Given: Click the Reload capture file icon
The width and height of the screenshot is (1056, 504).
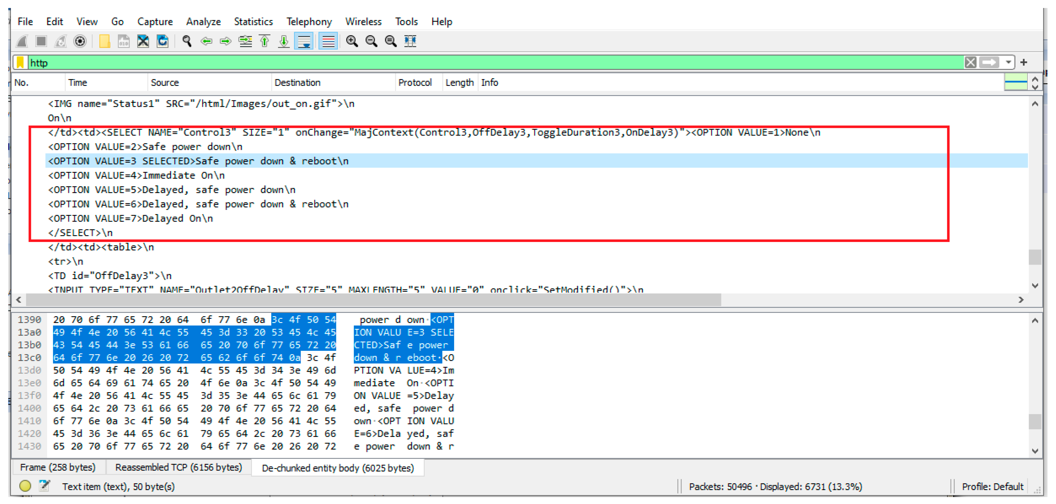Looking at the screenshot, I should pyautogui.click(x=163, y=41).
